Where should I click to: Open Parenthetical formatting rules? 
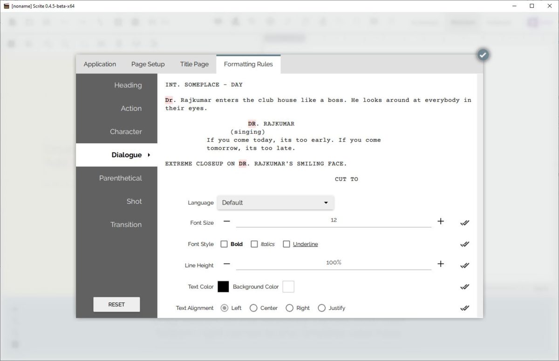[117, 178]
